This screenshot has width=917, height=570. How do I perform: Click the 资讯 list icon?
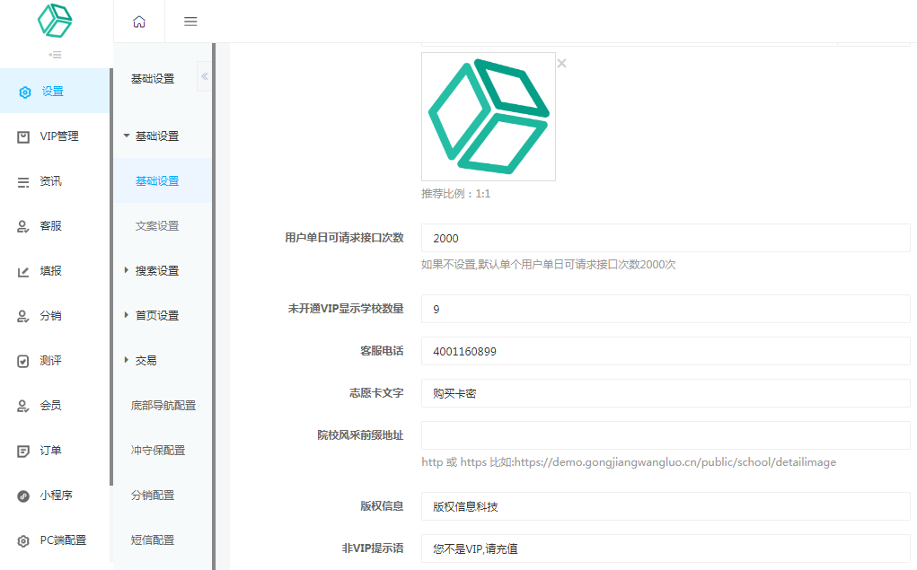point(23,182)
